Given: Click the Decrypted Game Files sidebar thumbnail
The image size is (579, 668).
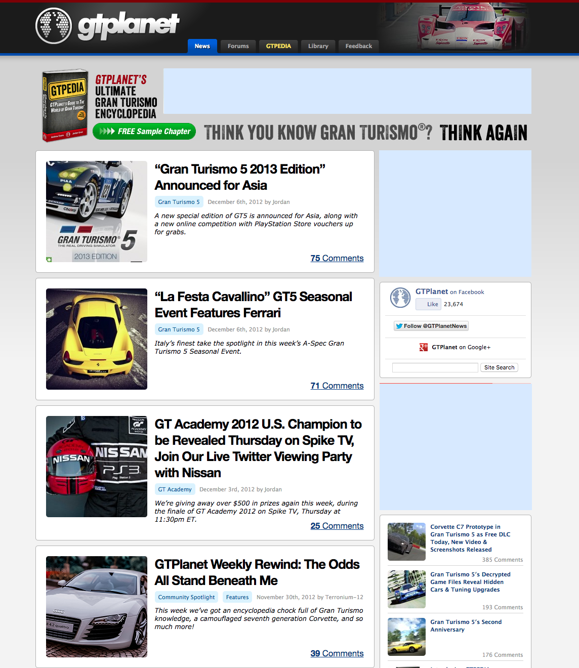Looking at the screenshot, I should [x=407, y=589].
